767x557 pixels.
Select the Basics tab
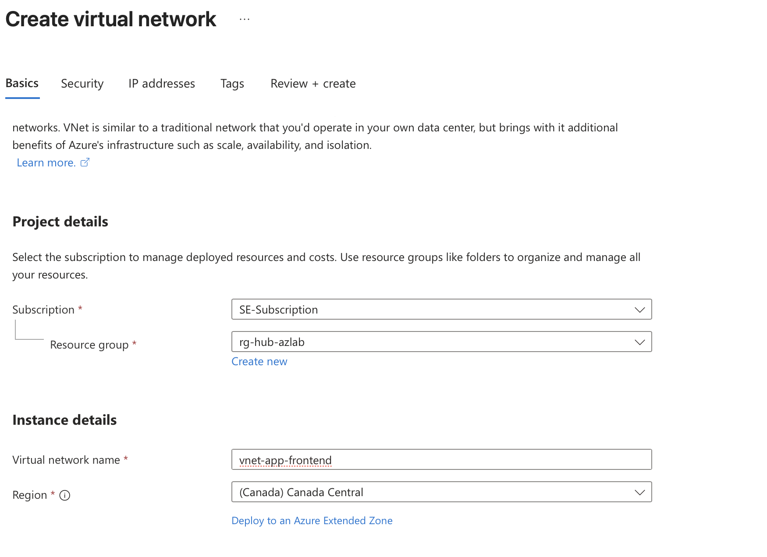(x=22, y=84)
